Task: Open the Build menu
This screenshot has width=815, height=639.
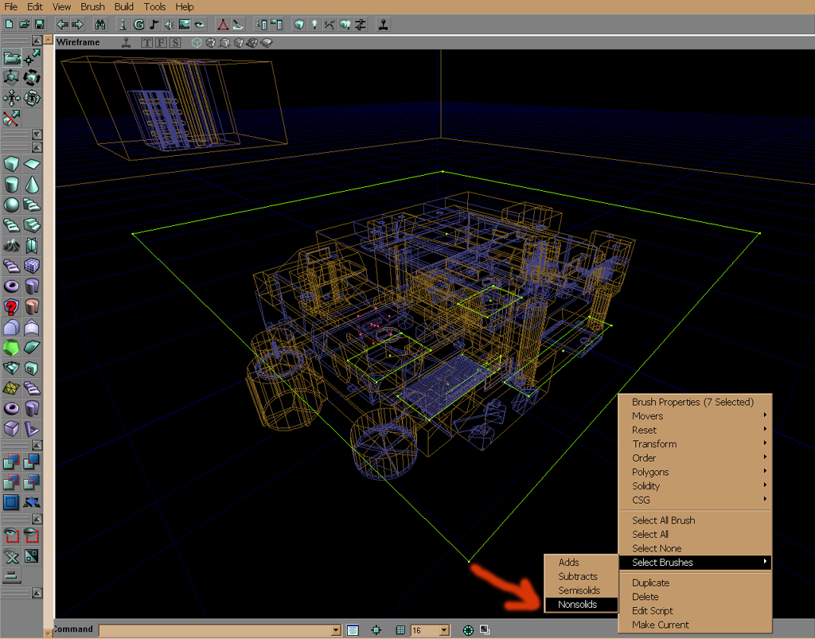Action: coord(124,6)
